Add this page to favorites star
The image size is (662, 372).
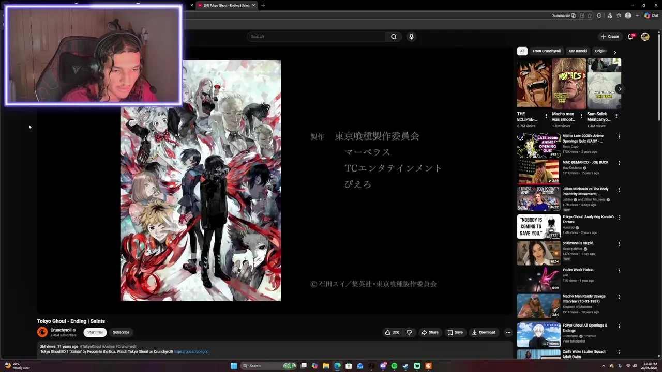tap(590, 16)
